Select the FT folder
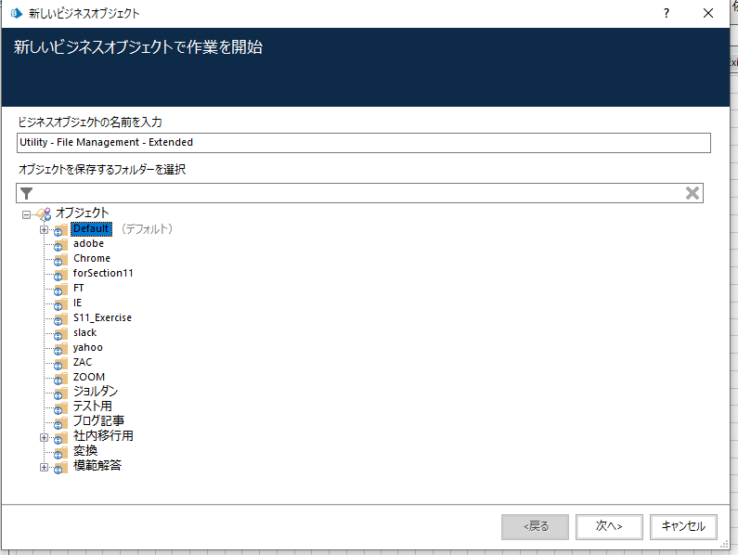738x555 pixels. coord(79,288)
